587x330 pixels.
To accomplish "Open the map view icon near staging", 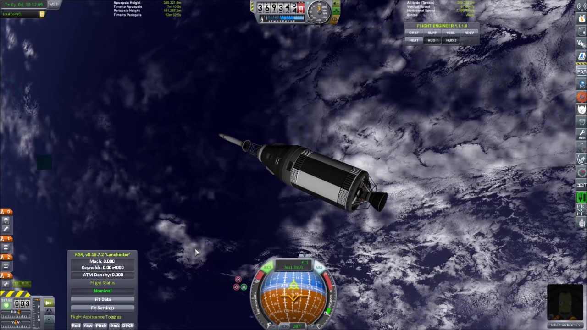I will point(49,320).
